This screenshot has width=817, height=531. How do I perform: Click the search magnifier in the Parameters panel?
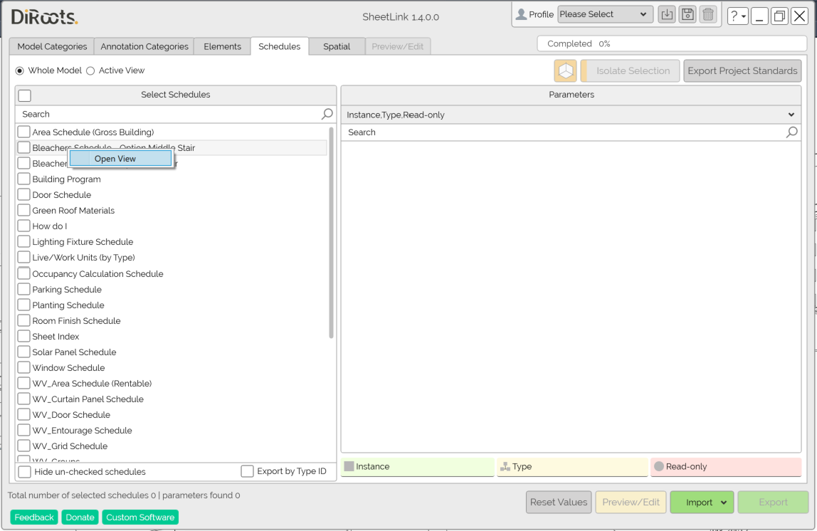click(x=791, y=132)
